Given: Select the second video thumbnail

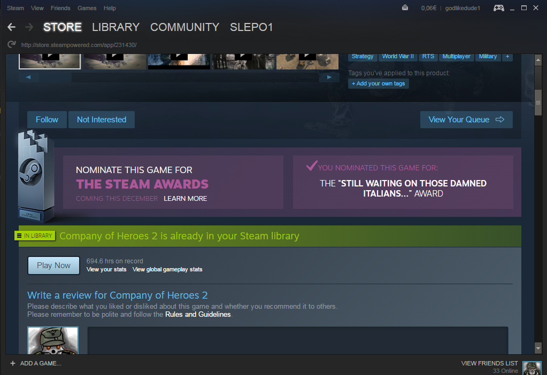Looking at the screenshot, I should [115, 61].
